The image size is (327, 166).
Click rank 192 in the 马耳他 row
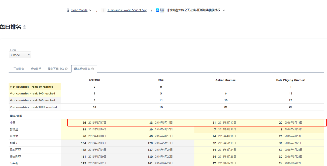click(x=84, y=163)
